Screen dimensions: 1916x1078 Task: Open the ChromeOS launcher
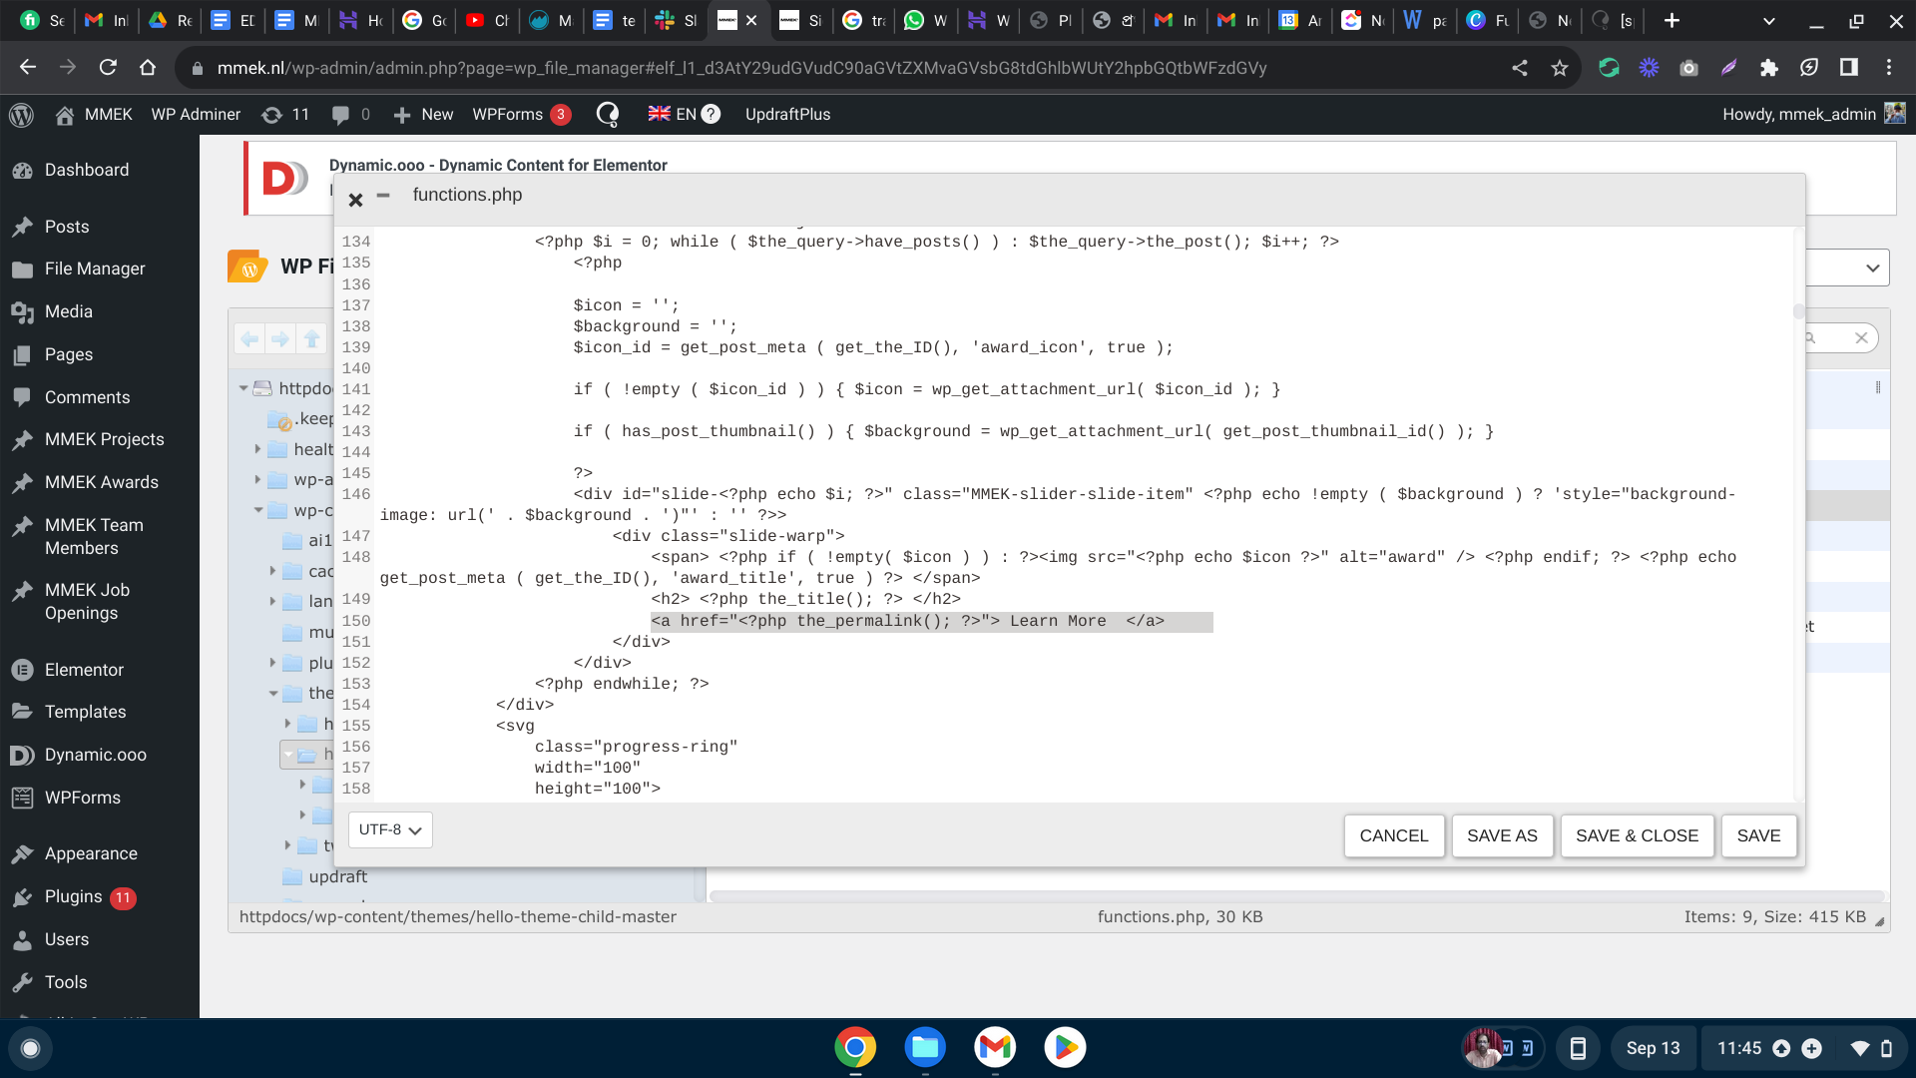(30, 1048)
